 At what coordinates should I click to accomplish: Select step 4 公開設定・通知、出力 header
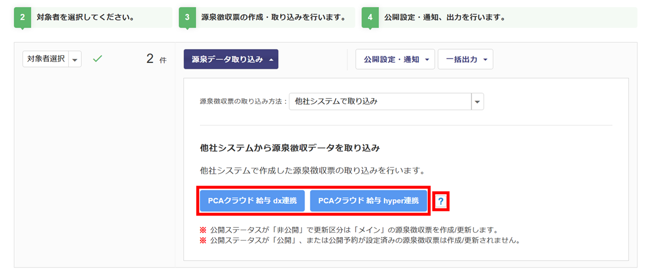(x=499, y=17)
